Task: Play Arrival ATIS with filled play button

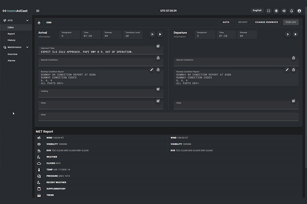Action: point(160,34)
